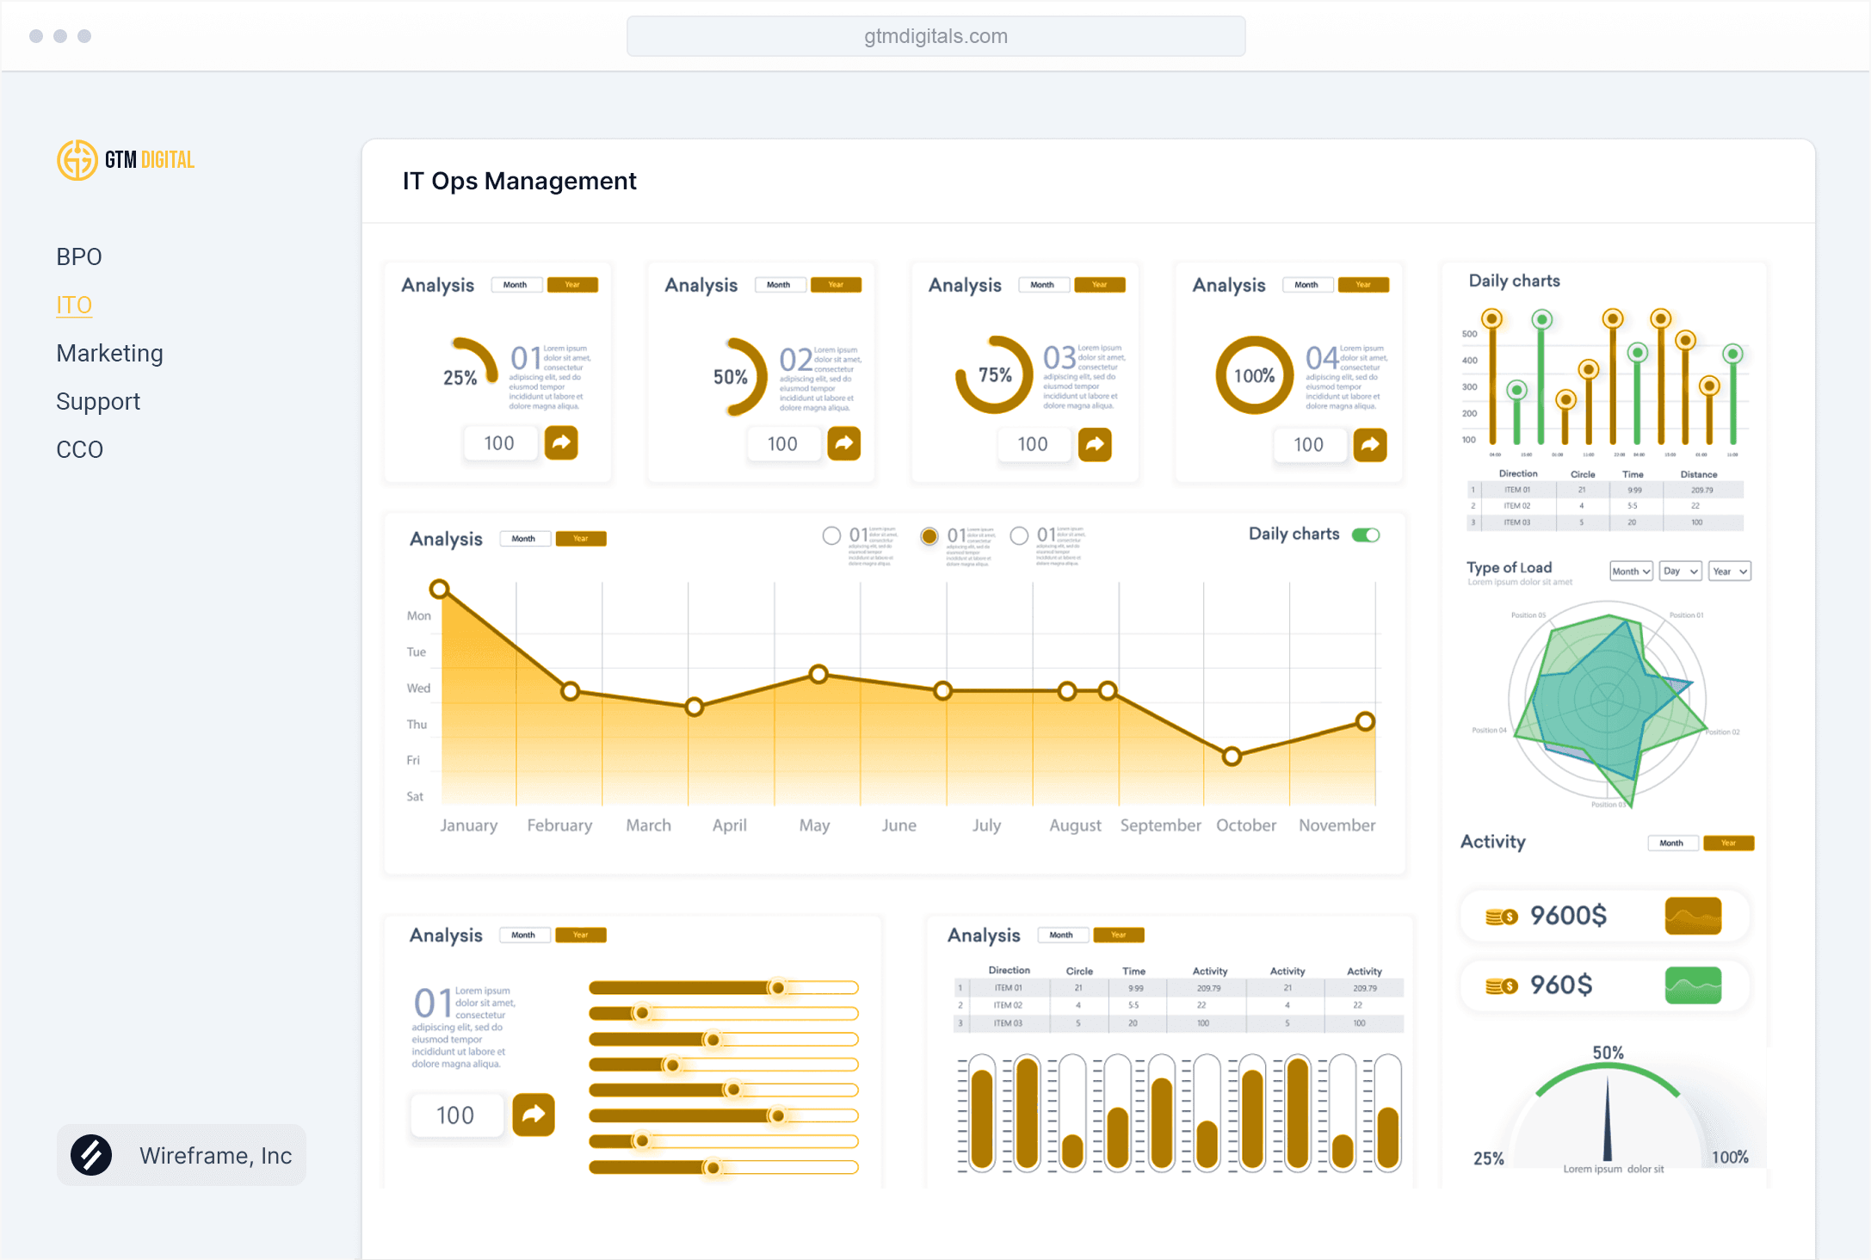This screenshot has height=1260, width=1871.
Task: Click the share arrow in Analysis 04 card
Action: tap(1370, 445)
